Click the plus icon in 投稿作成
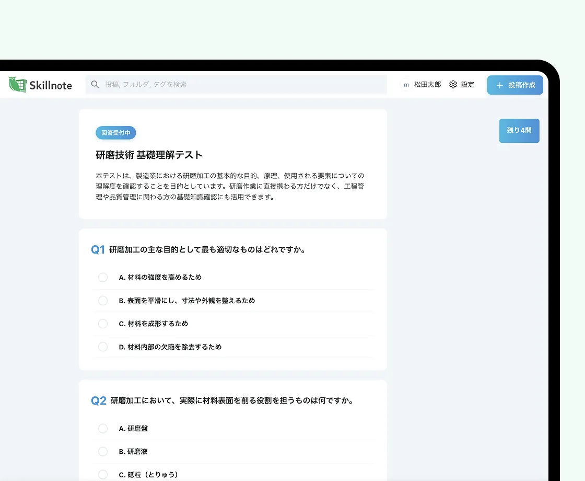This screenshot has height=481, width=585. 499,85
